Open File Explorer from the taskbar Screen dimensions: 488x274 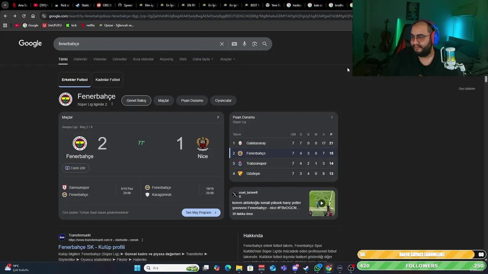239,268
